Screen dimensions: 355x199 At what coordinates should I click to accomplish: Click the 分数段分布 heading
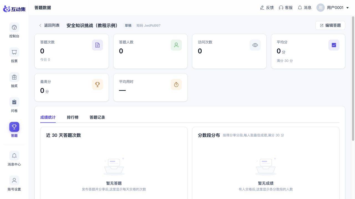(x=209, y=135)
